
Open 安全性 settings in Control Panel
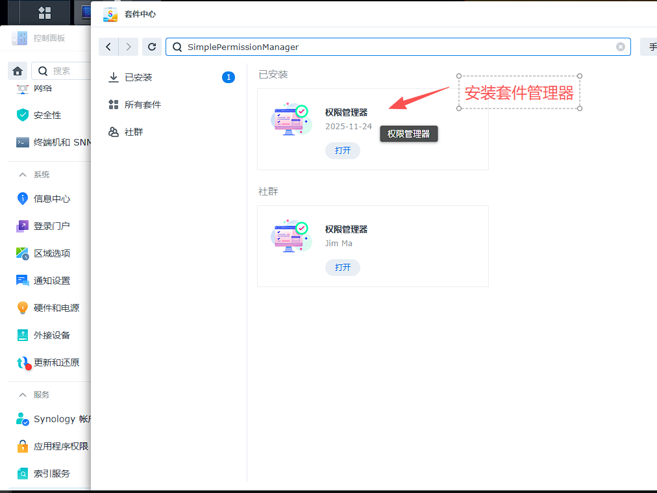[x=47, y=115]
